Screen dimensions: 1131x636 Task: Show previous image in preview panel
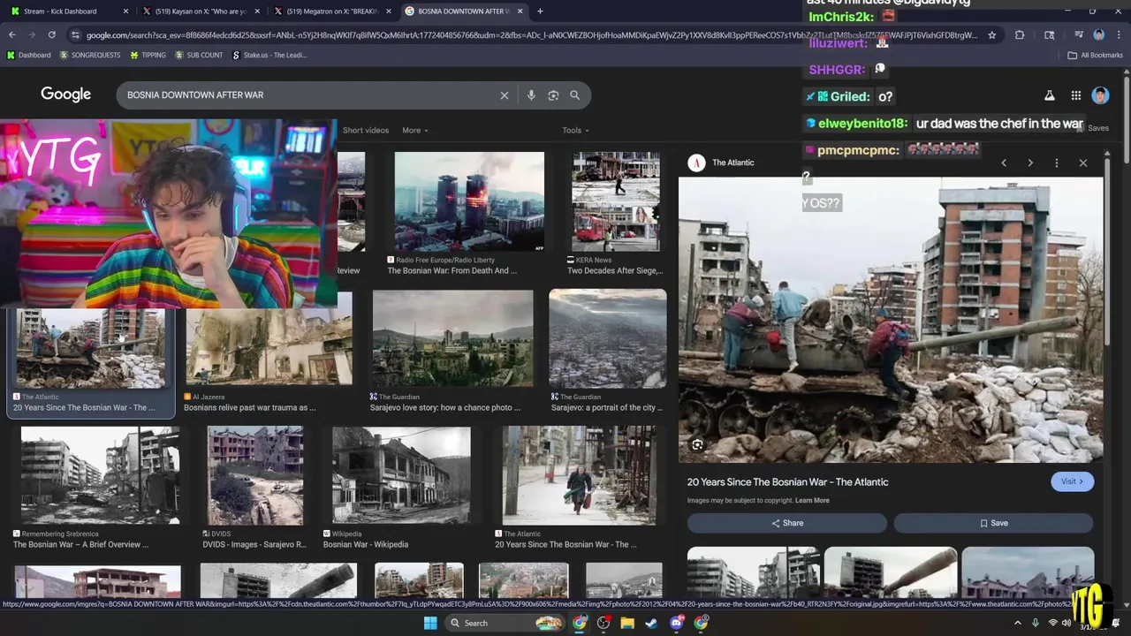[1004, 163]
